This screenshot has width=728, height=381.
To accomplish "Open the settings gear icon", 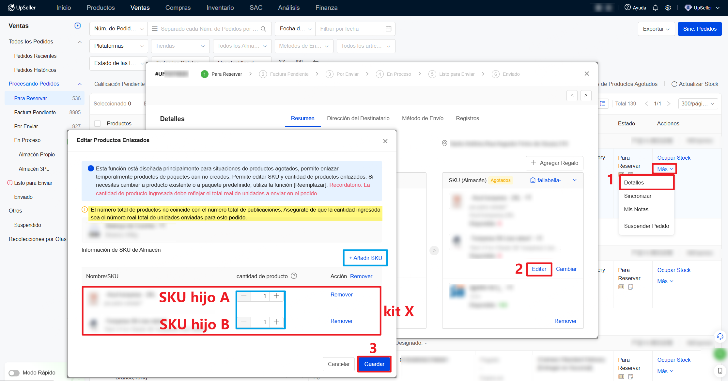I will click(x=668, y=8).
